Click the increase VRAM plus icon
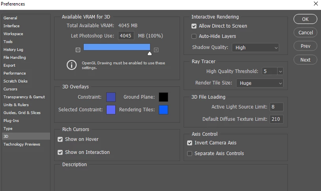Screen dimensions: 321x191 point(156,50)
